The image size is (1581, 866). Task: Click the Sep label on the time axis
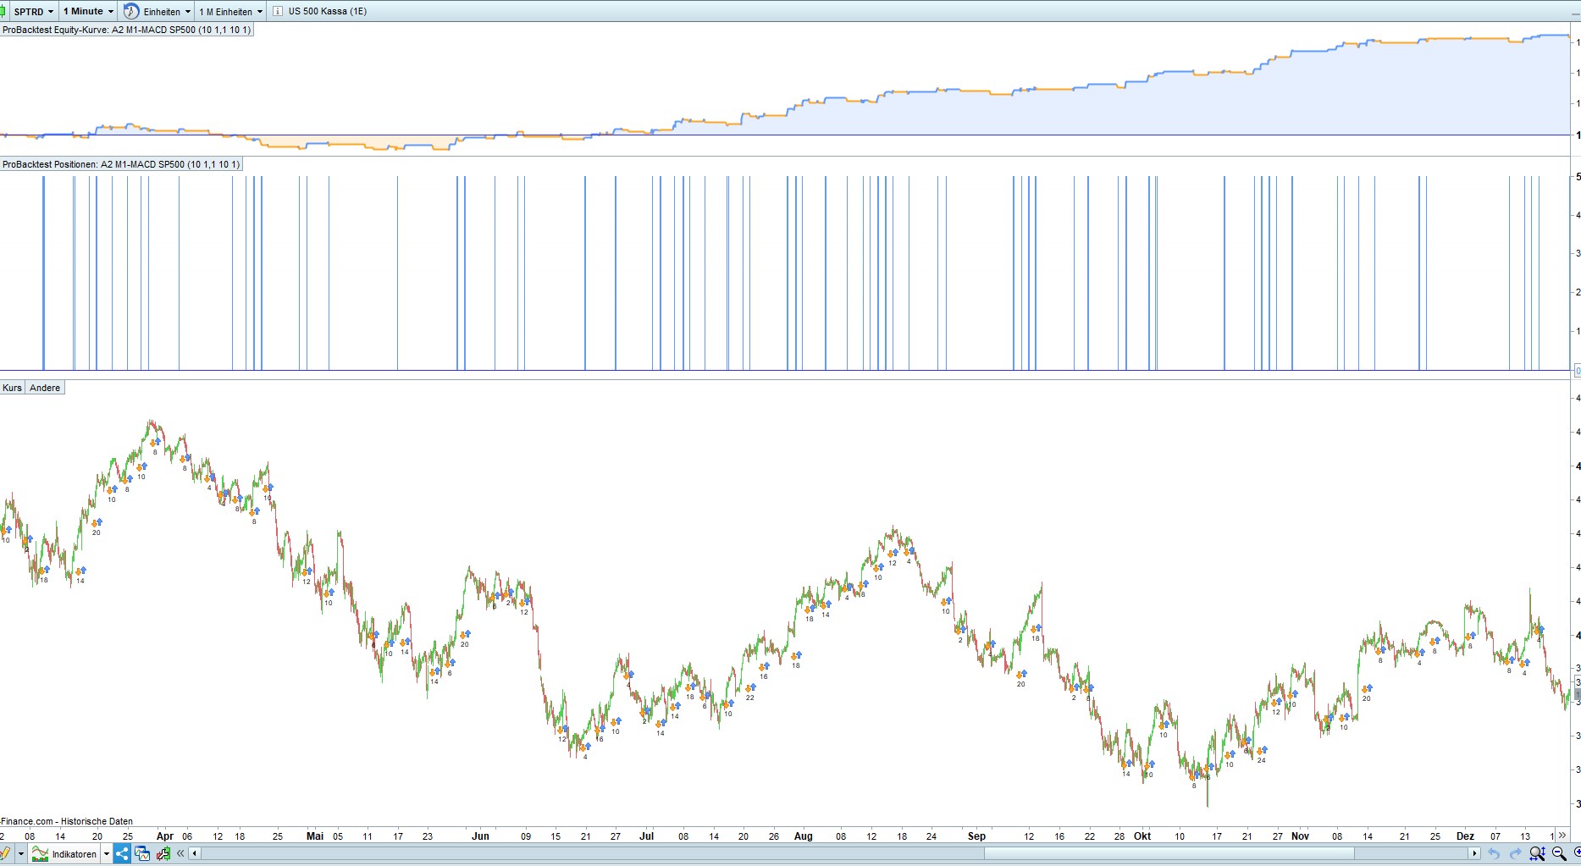pos(976,836)
